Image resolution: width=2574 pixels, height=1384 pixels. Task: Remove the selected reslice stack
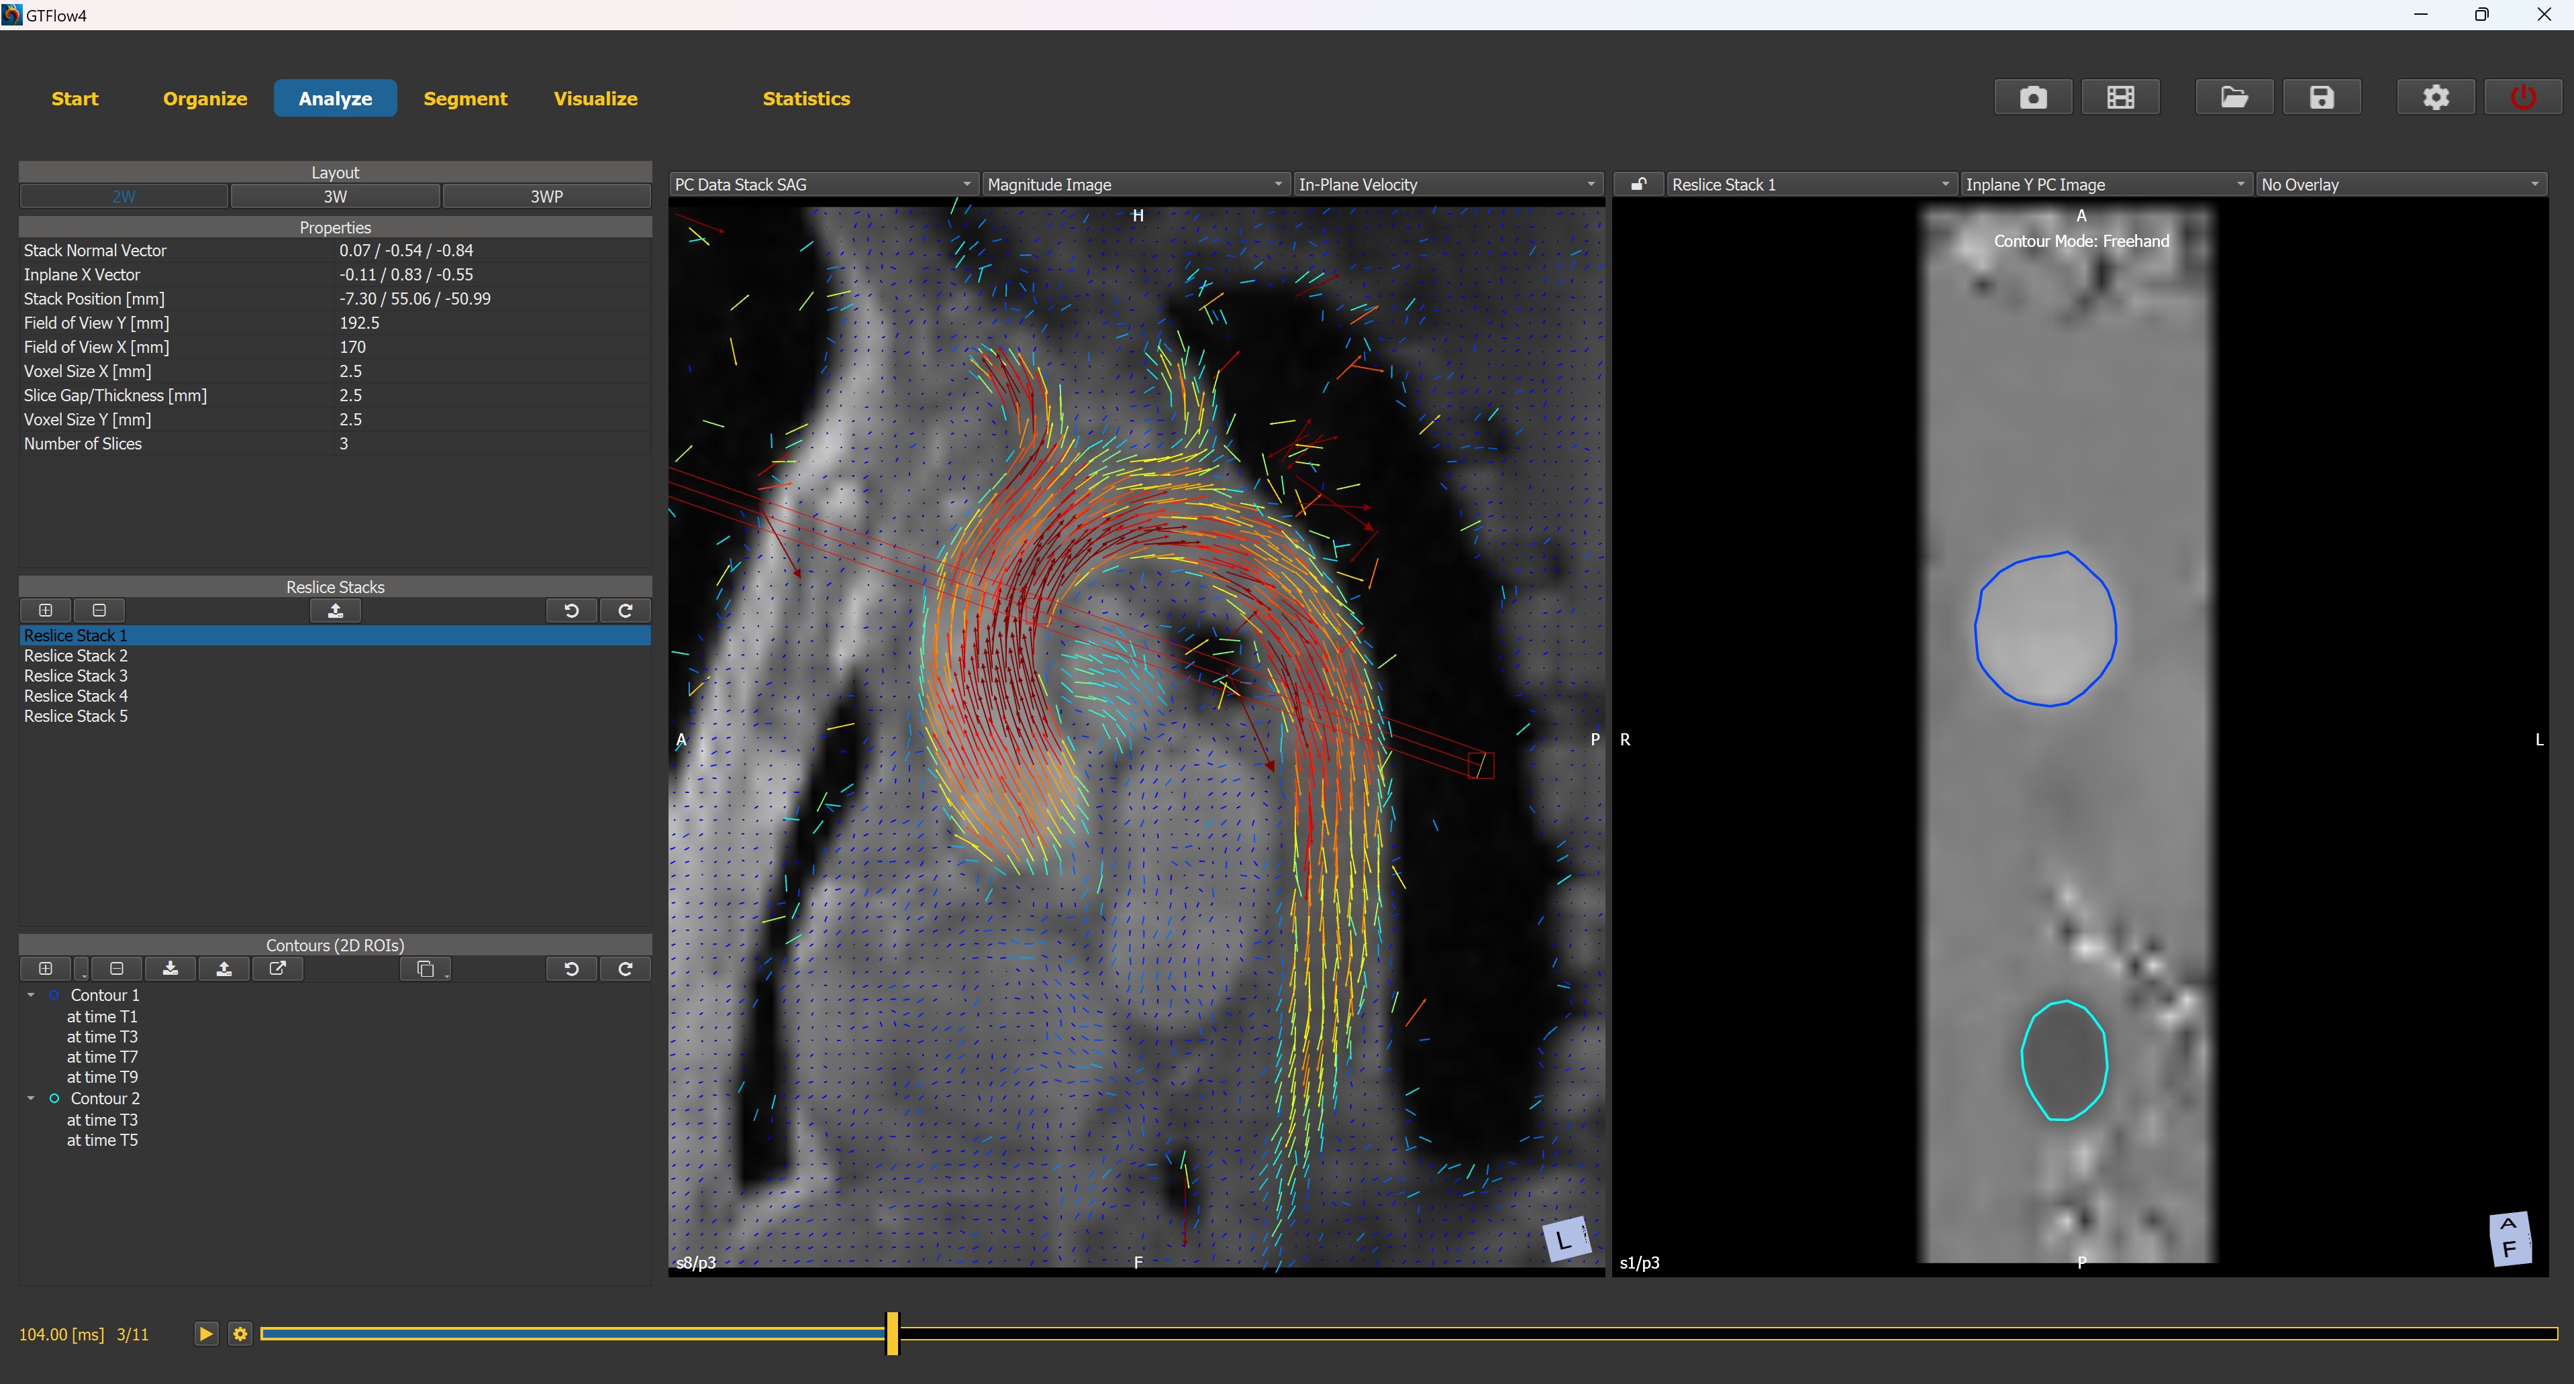99,610
